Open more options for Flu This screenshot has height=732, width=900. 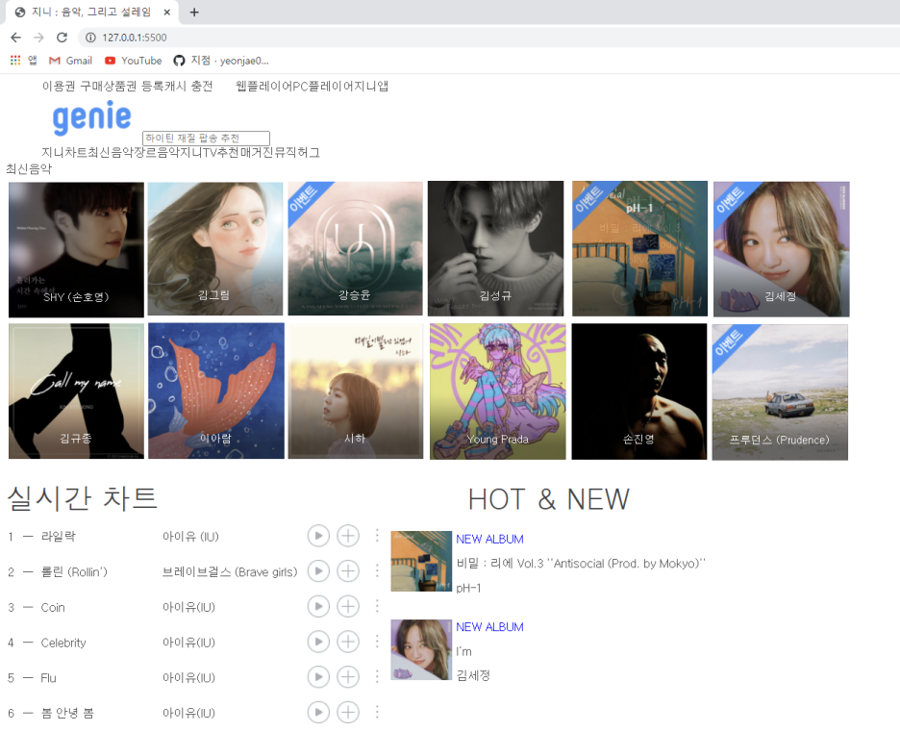377,677
